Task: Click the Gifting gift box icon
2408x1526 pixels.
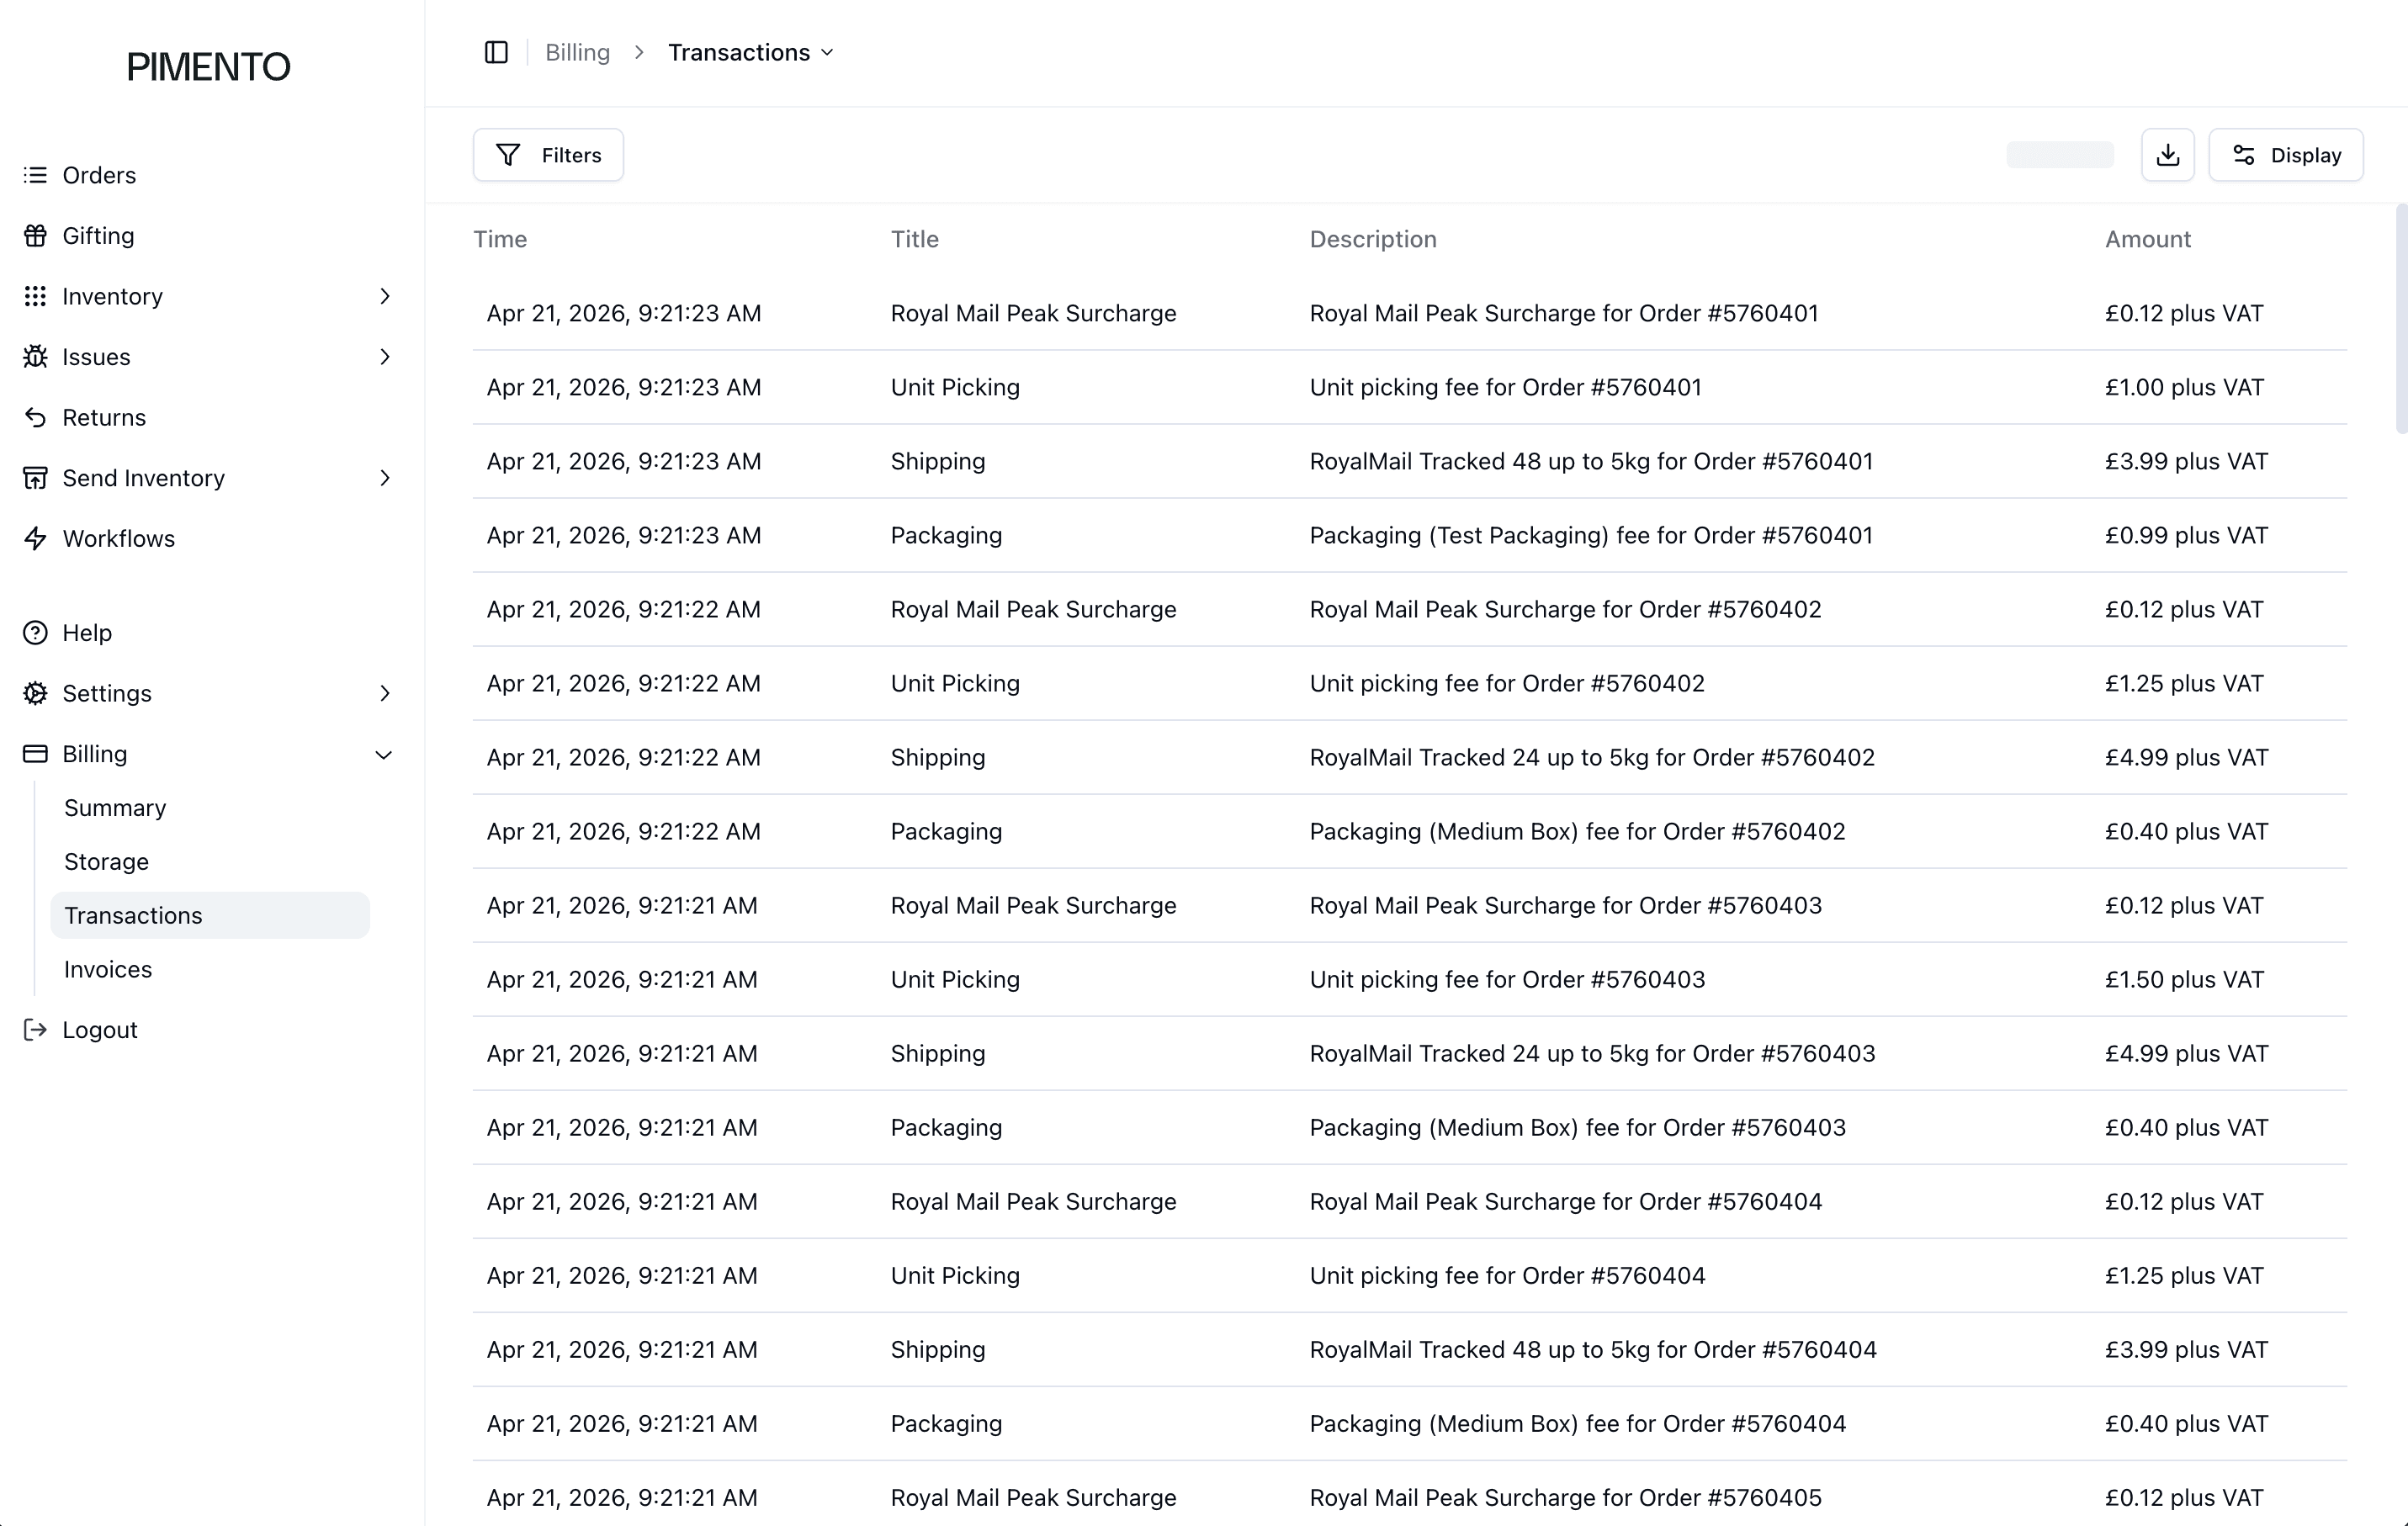Action: coord(35,236)
